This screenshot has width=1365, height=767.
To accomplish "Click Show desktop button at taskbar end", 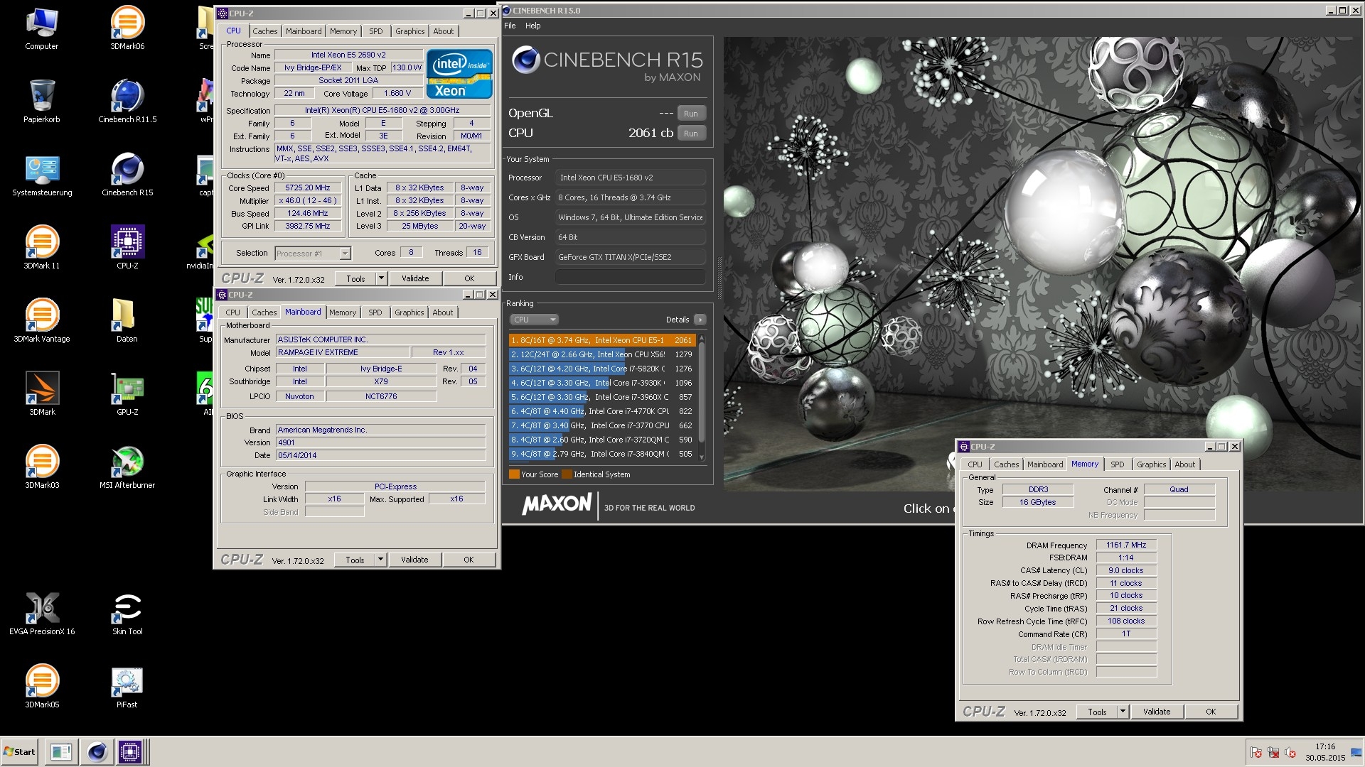I will click(1357, 751).
